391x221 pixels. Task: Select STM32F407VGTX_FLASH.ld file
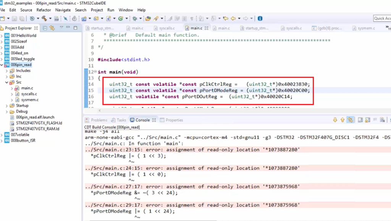tap(39, 123)
